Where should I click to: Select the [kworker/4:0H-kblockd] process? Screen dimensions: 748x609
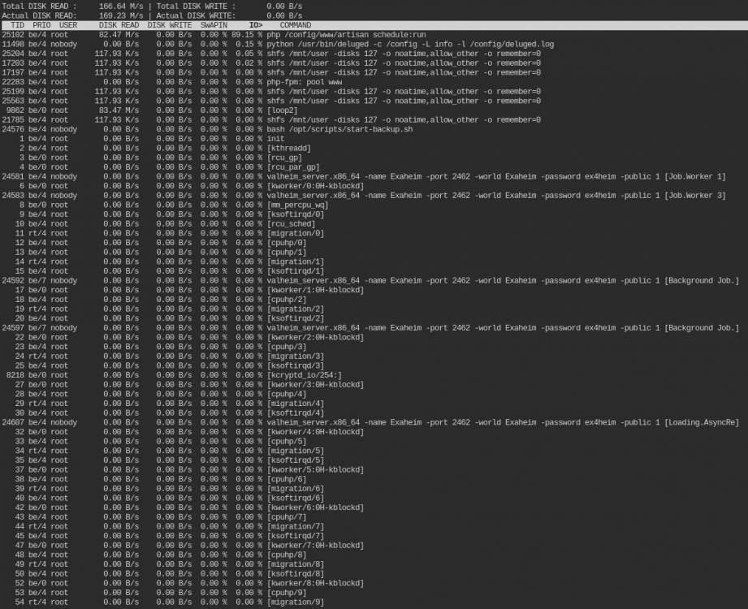click(x=315, y=432)
